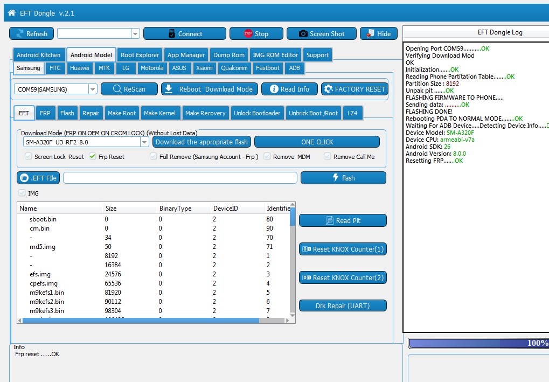Open the Root Explorer tab

pos(140,55)
